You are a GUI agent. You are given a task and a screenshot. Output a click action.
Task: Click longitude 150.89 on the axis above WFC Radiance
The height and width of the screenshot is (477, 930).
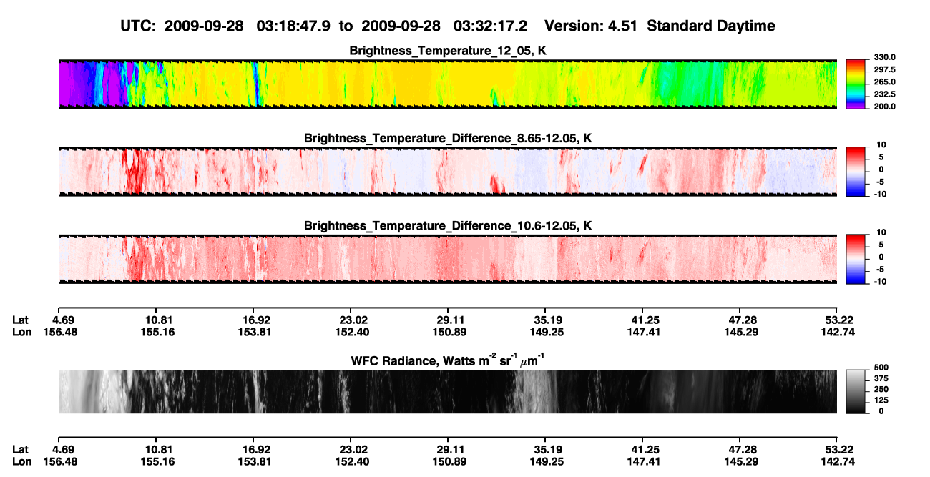click(448, 332)
